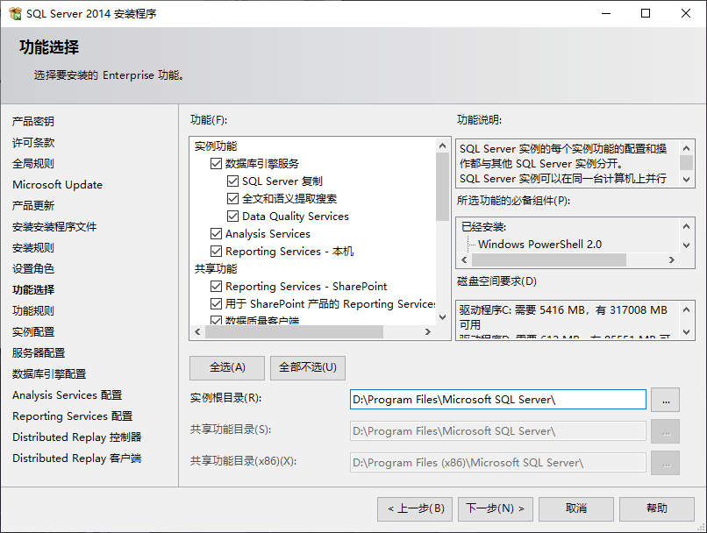Toggle Reporting Services - SharePoint checkbox
The width and height of the screenshot is (707, 533).
(216, 287)
